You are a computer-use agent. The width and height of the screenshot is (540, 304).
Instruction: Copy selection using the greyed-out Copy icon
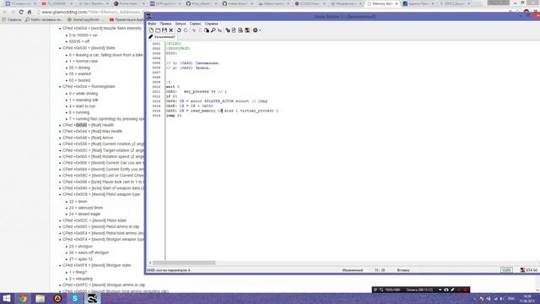(x=200, y=30)
